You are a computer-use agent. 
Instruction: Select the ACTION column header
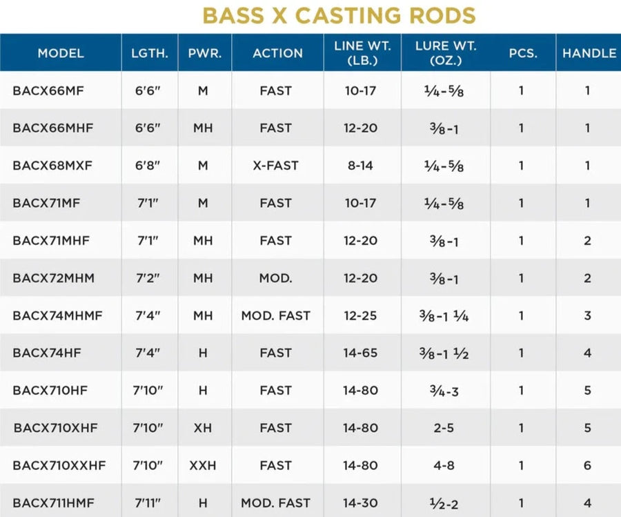point(277,53)
